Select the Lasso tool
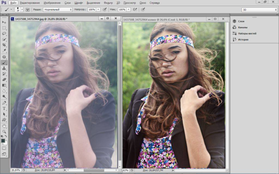 click(4, 33)
